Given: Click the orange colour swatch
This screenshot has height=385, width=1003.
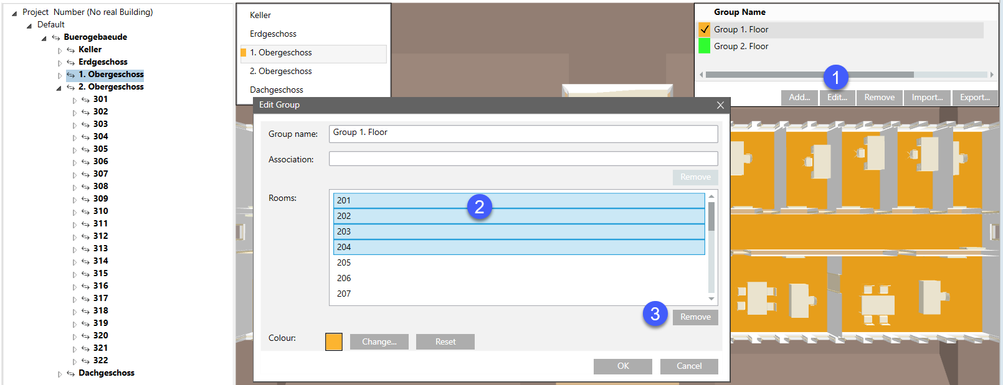Looking at the screenshot, I should pos(334,341).
